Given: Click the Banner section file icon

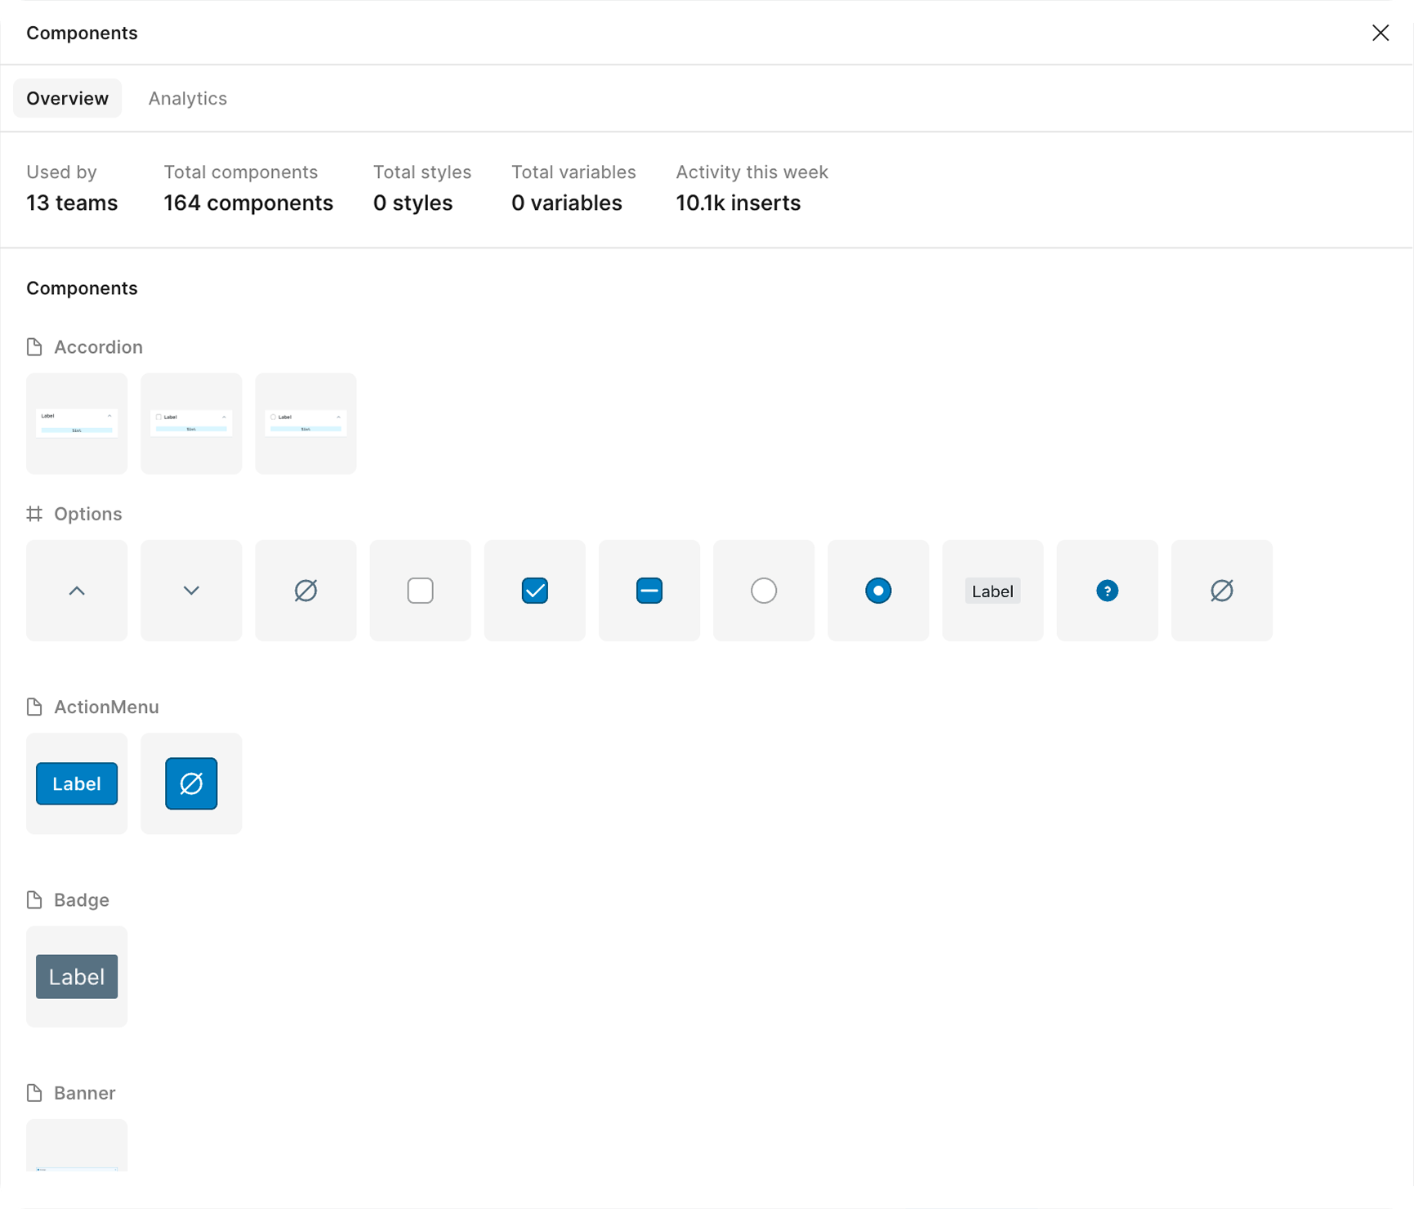Looking at the screenshot, I should (x=34, y=1093).
